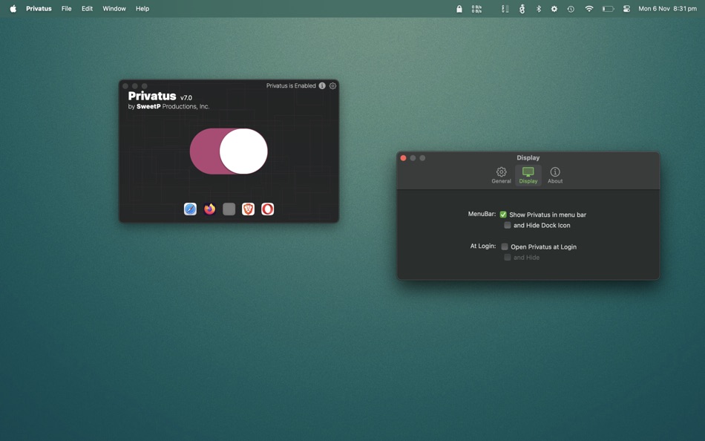Close the Display preferences window
The height and width of the screenshot is (441, 705).
[403, 158]
